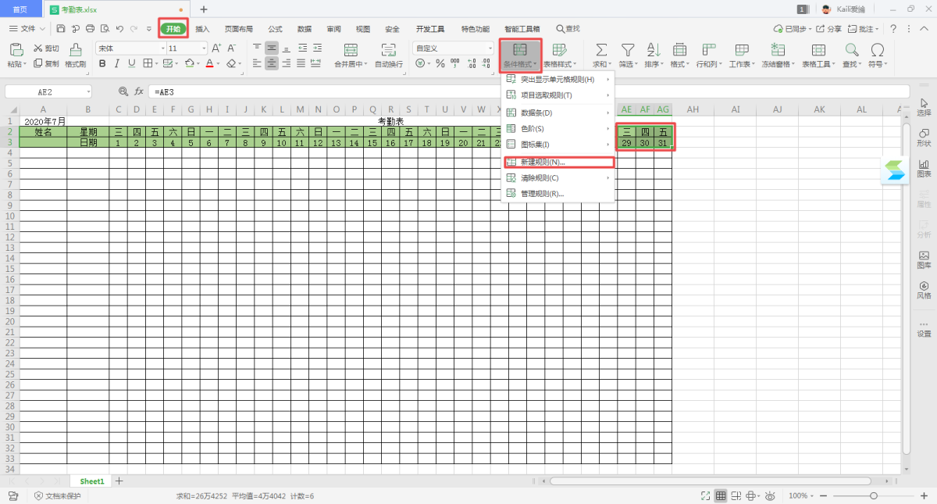Expand the number format dropdown (自定义)
937x504 pixels.
[490, 48]
